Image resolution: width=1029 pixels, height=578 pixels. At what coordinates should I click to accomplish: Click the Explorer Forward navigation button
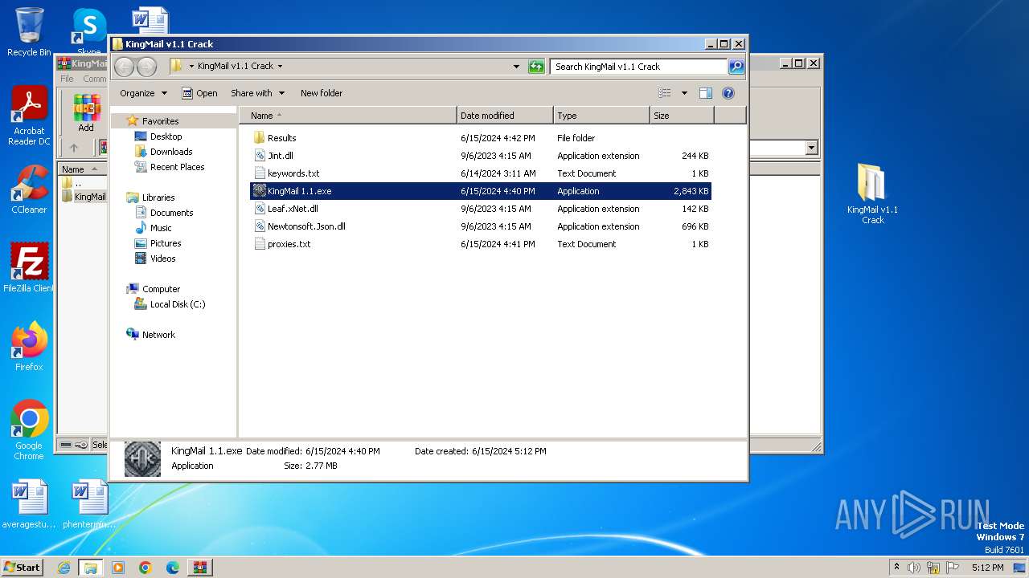tap(146, 67)
